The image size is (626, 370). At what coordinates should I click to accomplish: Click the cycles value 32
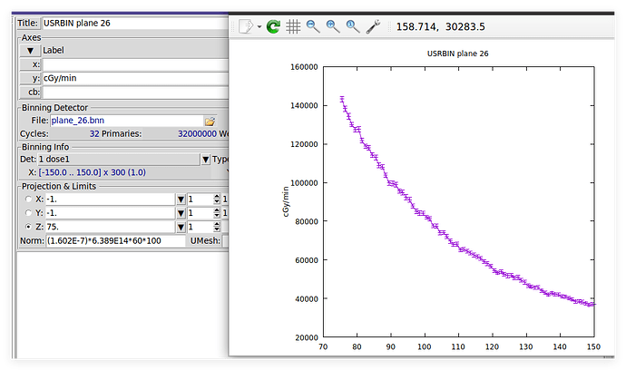[94, 133]
